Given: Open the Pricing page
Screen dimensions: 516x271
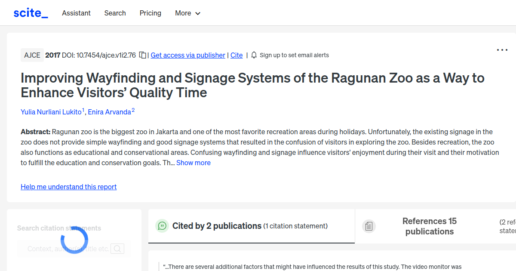Looking at the screenshot, I should point(150,13).
